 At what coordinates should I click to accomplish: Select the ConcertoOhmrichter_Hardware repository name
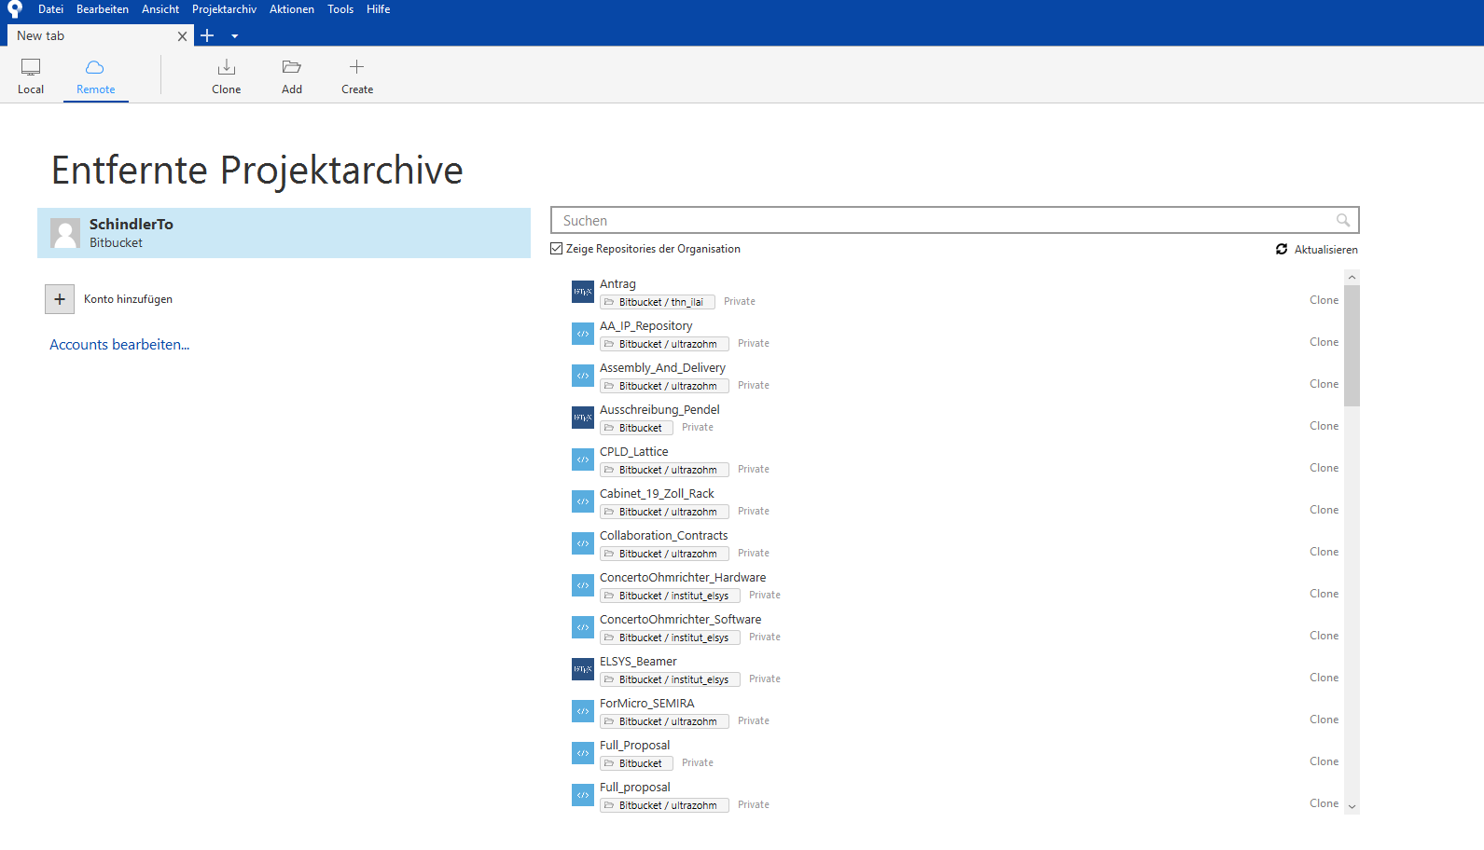[683, 578]
